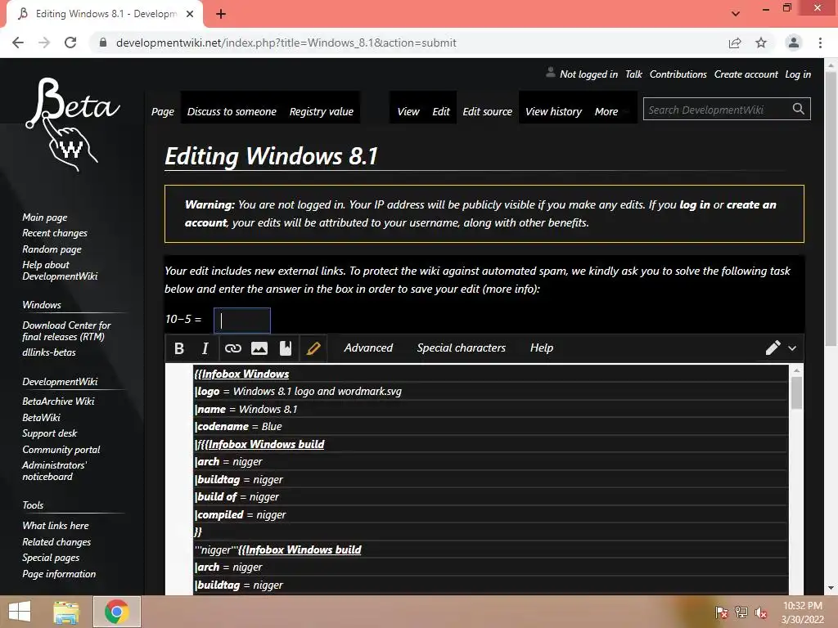Open a new browser tab with plus
The width and height of the screenshot is (838, 628).
(221, 14)
